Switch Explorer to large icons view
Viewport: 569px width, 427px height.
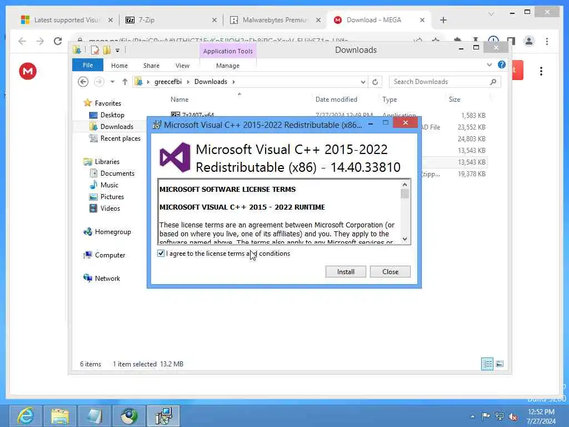coord(500,364)
